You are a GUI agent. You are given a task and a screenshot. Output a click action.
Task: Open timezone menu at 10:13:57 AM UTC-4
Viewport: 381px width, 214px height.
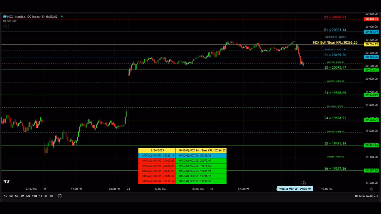366,196
